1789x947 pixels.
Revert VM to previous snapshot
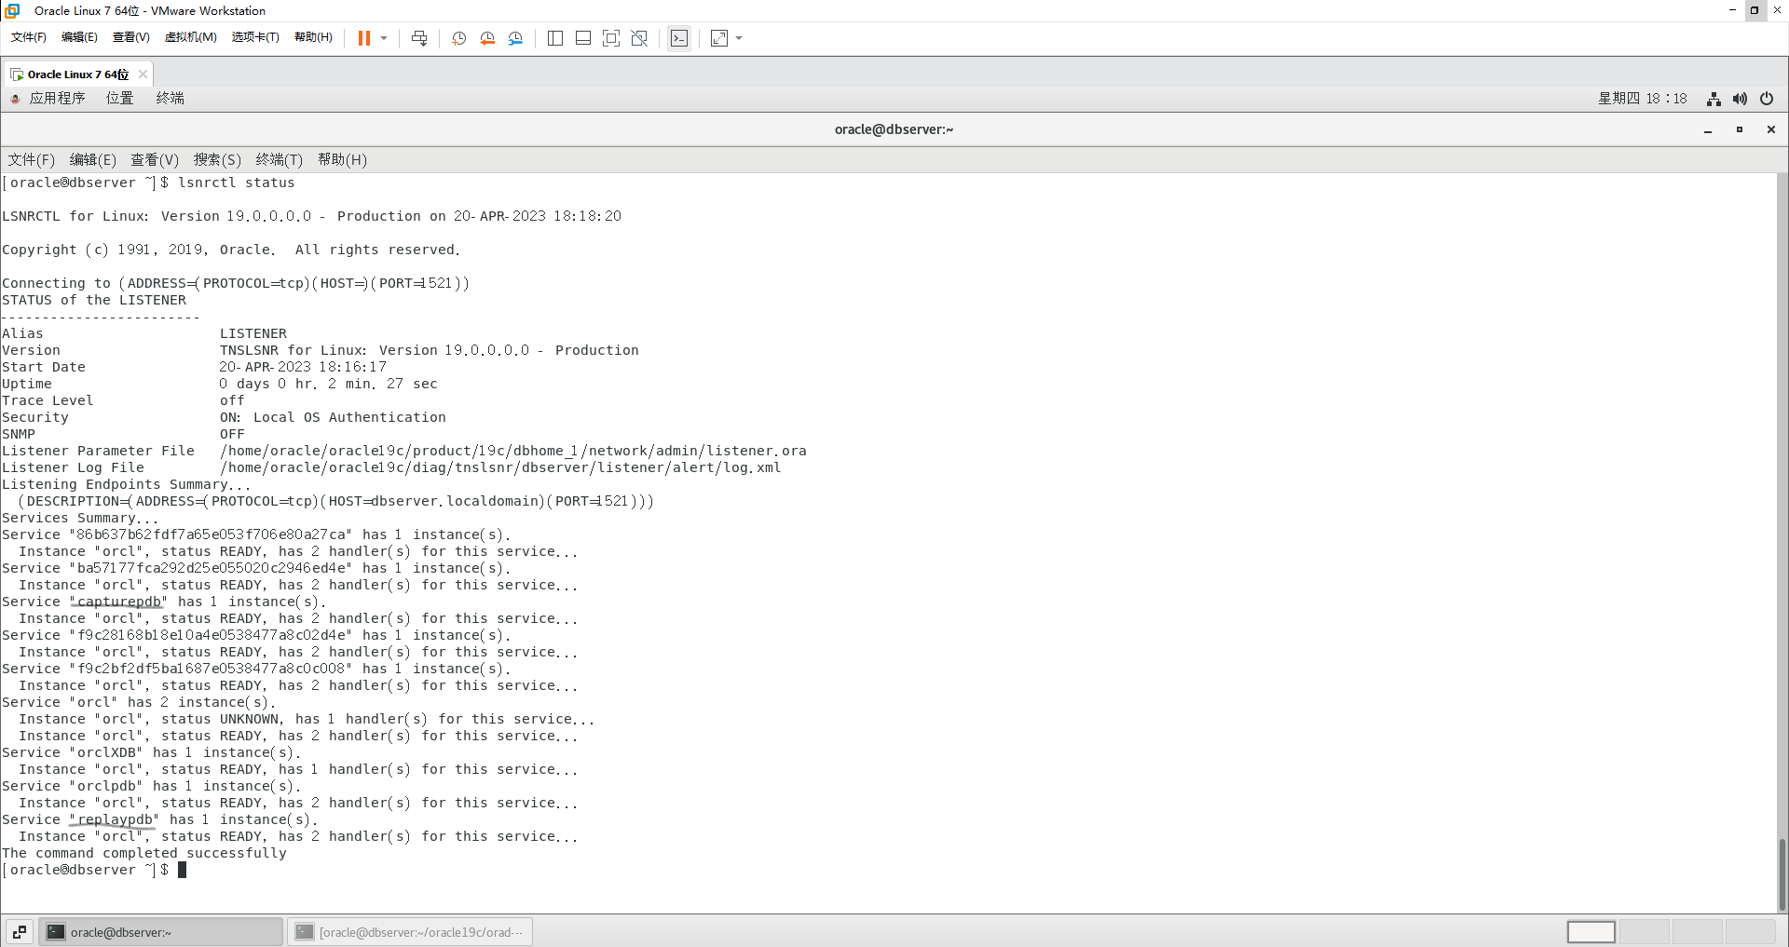[x=487, y=38]
